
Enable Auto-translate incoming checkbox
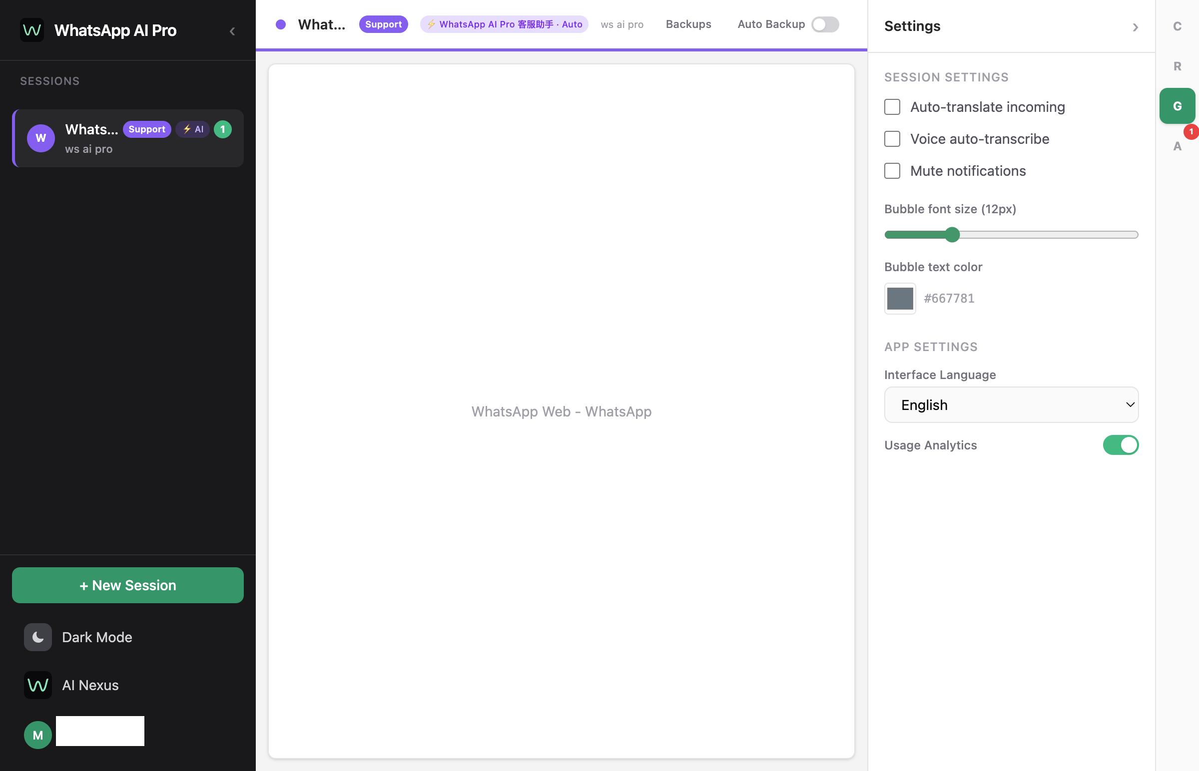pyautogui.click(x=892, y=107)
